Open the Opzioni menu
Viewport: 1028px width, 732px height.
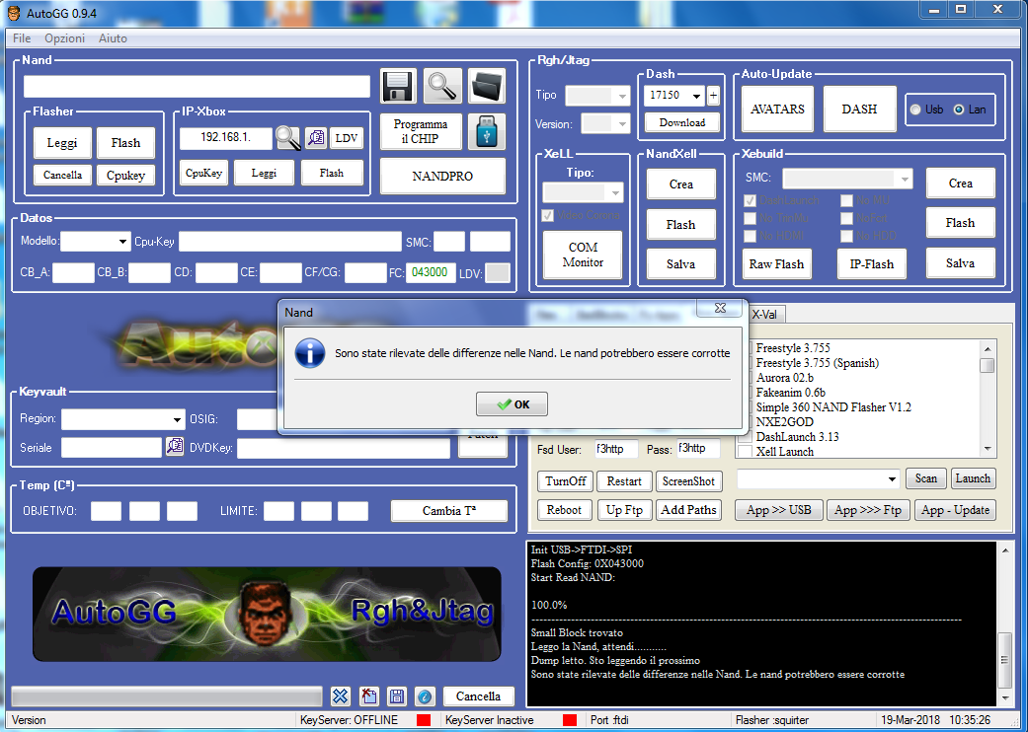[64, 38]
